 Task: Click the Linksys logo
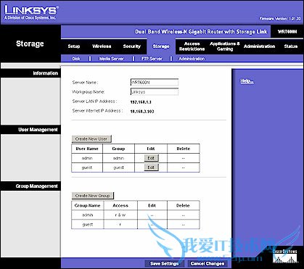pyautogui.click(x=30, y=12)
